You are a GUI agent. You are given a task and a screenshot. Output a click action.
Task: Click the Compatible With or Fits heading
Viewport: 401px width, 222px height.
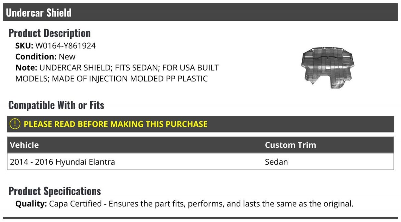tap(56, 105)
